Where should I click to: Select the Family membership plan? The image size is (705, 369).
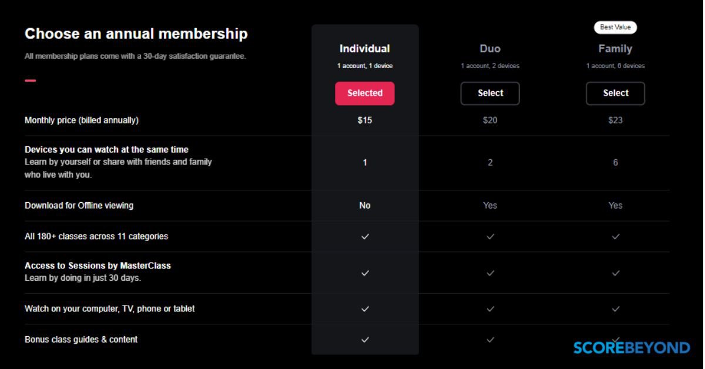[x=615, y=93]
